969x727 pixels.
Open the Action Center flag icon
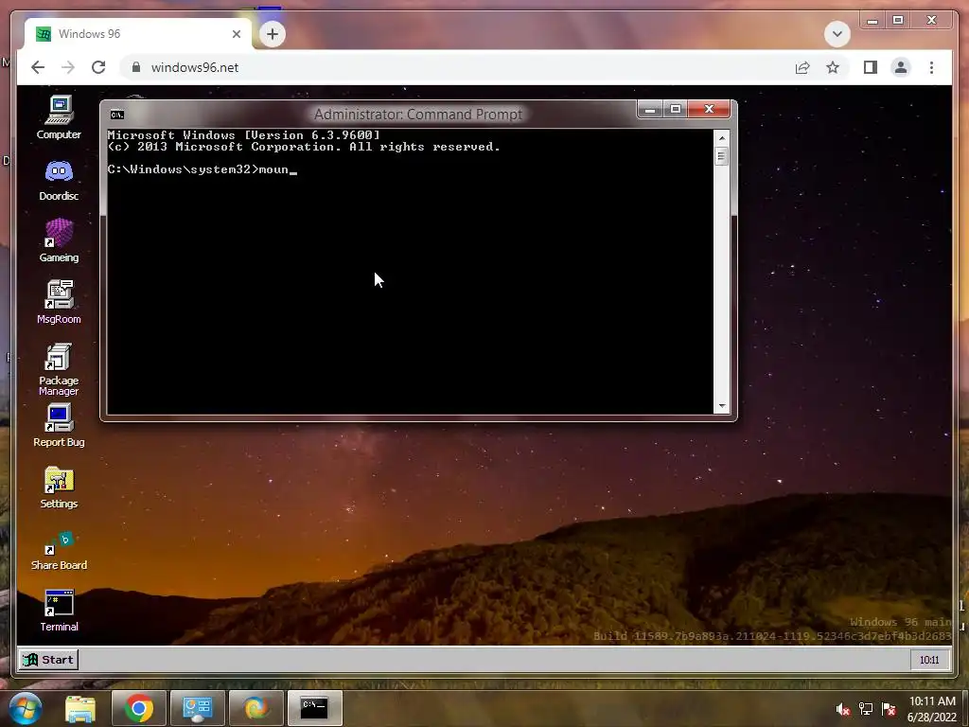tap(889, 709)
